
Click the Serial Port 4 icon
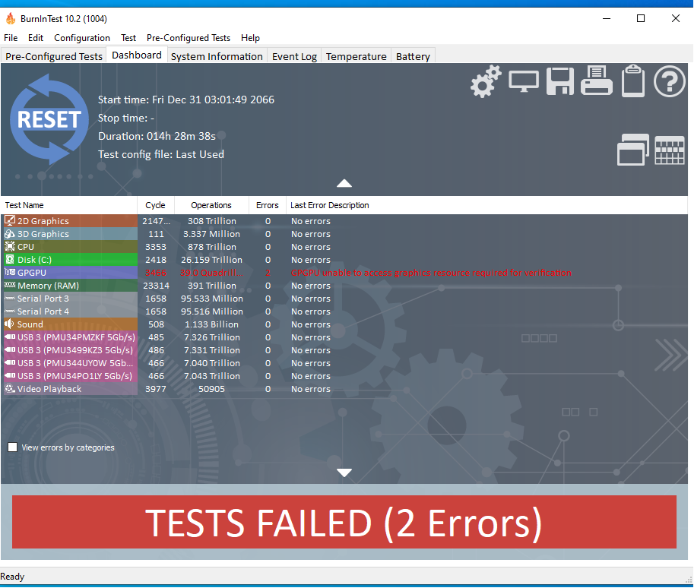10,311
